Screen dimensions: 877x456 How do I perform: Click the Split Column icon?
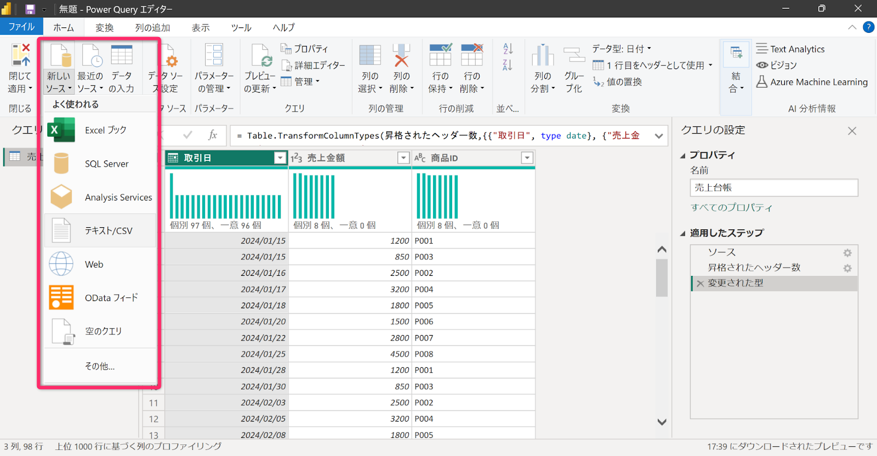pos(543,55)
